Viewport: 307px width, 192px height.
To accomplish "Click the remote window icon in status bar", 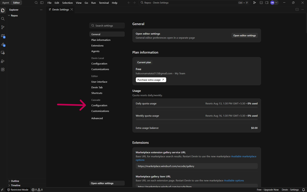I will click(x=2, y=190).
